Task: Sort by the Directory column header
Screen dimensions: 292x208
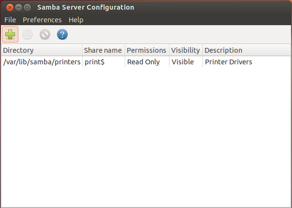Action: (x=42, y=50)
